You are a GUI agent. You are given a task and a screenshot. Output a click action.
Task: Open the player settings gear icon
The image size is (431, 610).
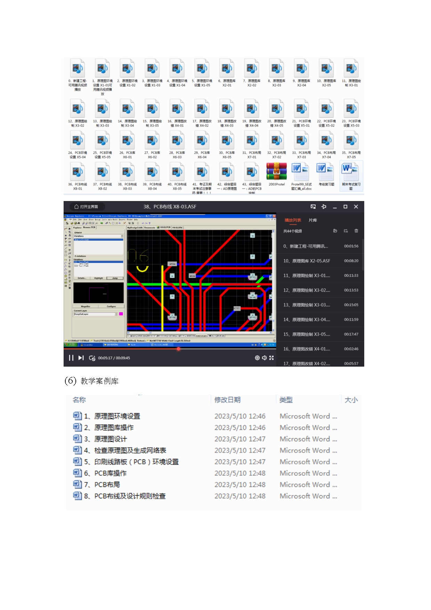click(257, 358)
